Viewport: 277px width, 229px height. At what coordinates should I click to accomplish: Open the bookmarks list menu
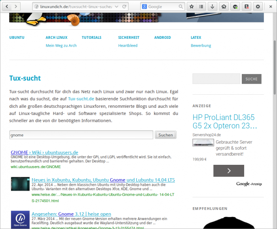tap(202, 6)
